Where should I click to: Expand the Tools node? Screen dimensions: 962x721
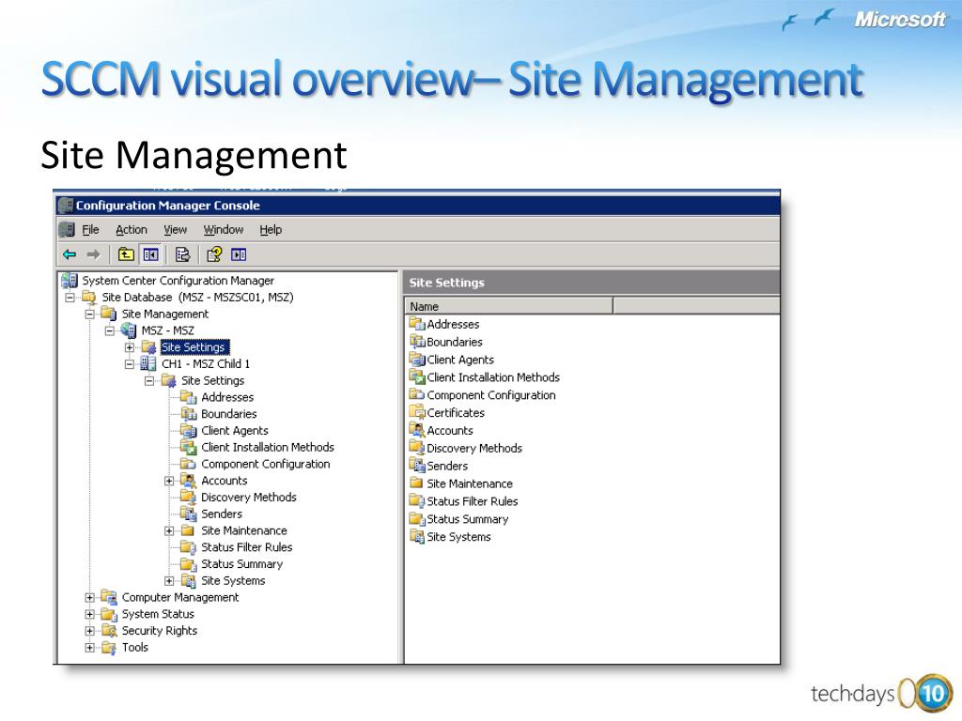89,648
